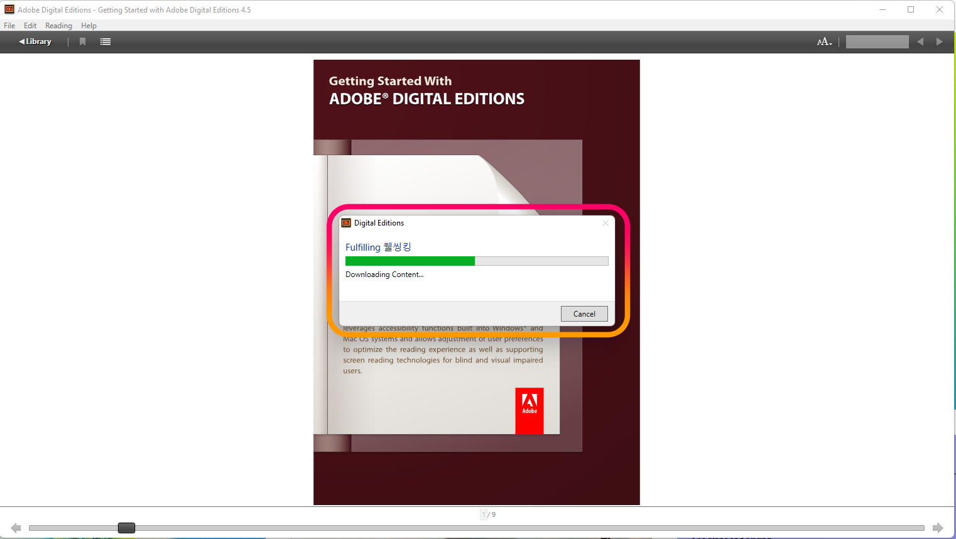Turn to next page with right arrow
This screenshot has height=539, width=956.
pyautogui.click(x=938, y=528)
